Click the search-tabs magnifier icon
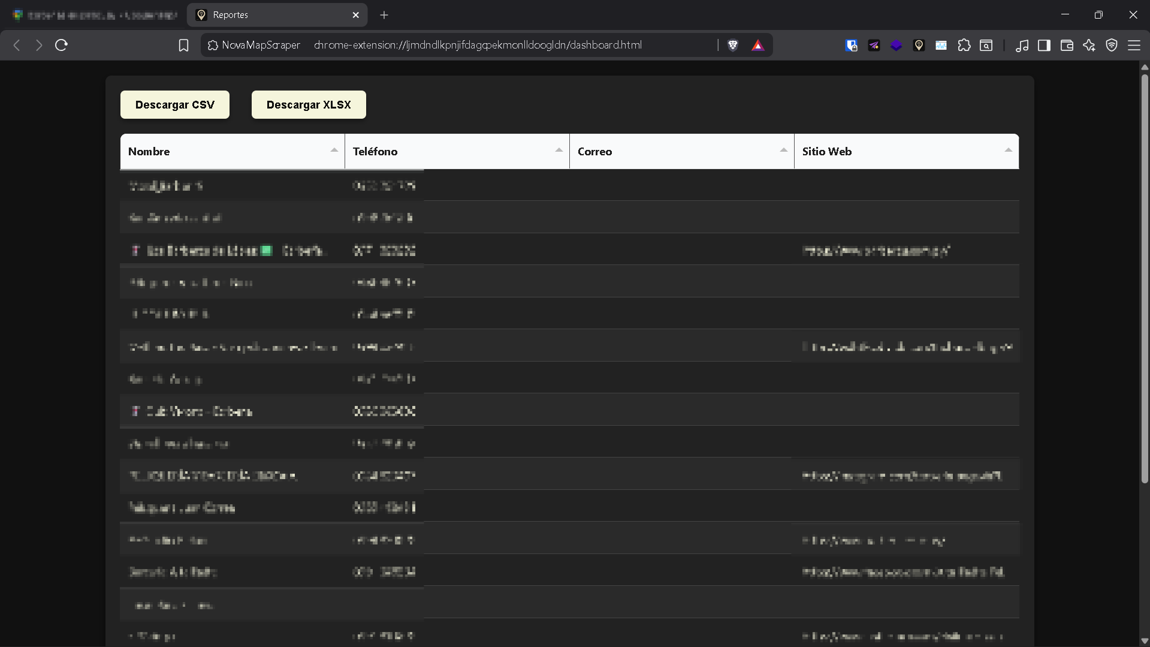 point(986,45)
